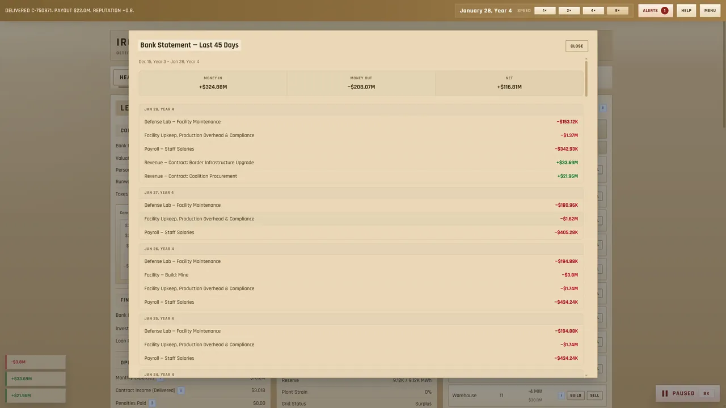Click the Money Out total −$208.07M
The image size is (726, 408).
[361, 87]
